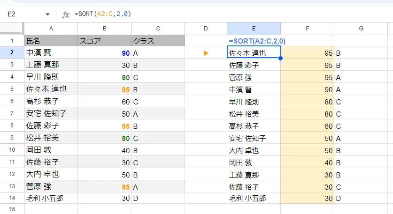393x214 pixels.
Task: Select column F header
Action: pyautogui.click(x=307, y=29)
